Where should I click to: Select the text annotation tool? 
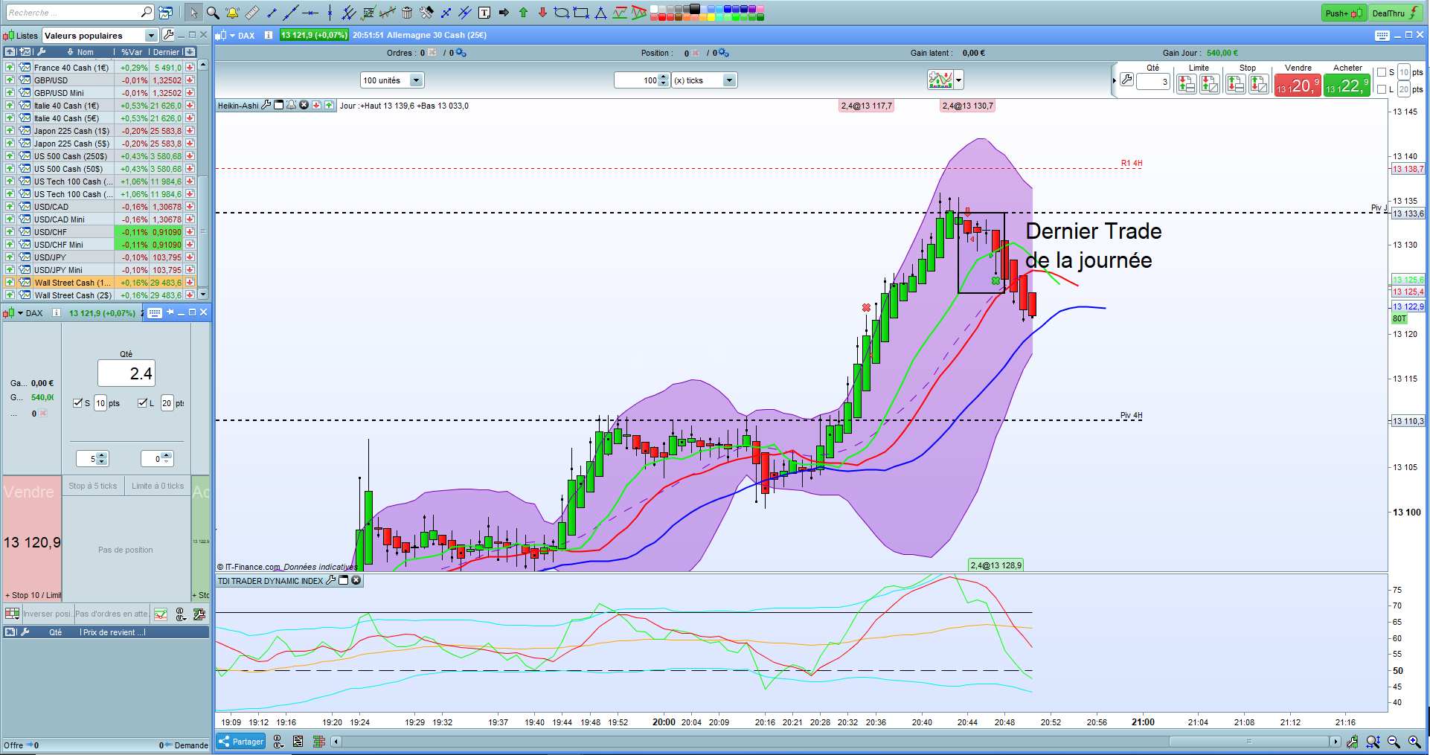(484, 13)
